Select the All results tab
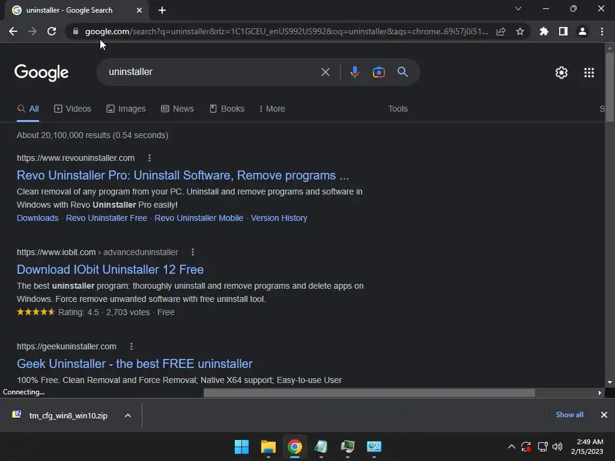 (x=28, y=109)
